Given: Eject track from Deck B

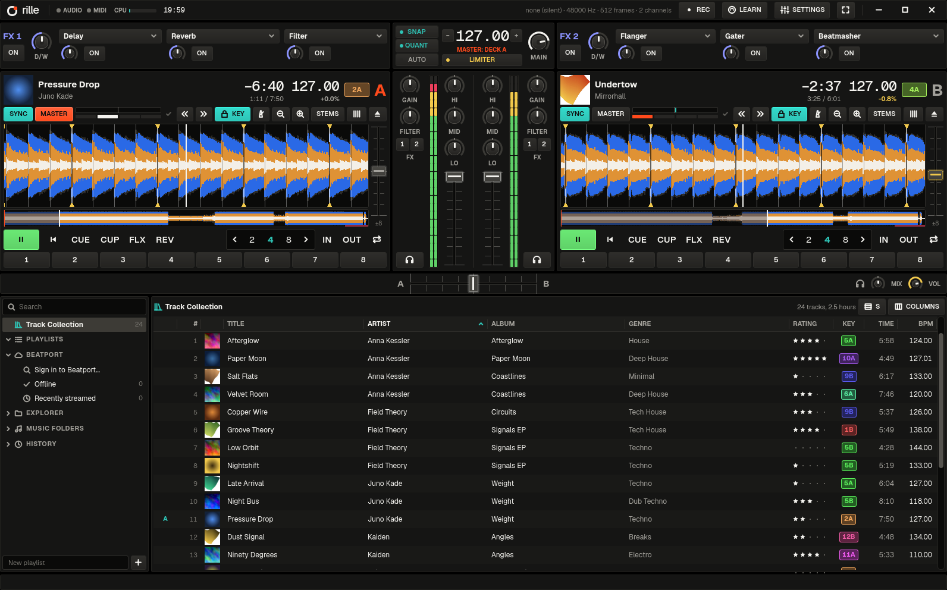Looking at the screenshot, I should (x=934, y=114).
